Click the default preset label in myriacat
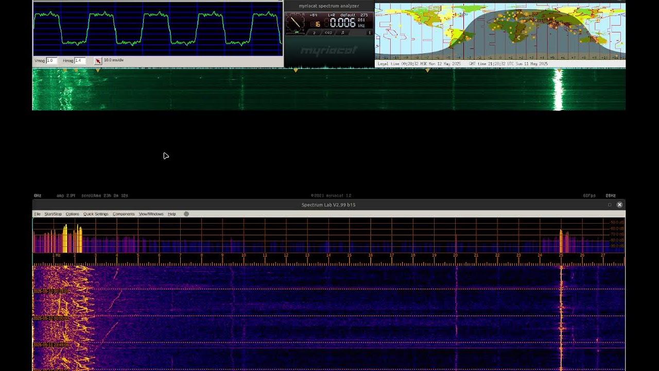659x371 pixels. tap(348, 15)
